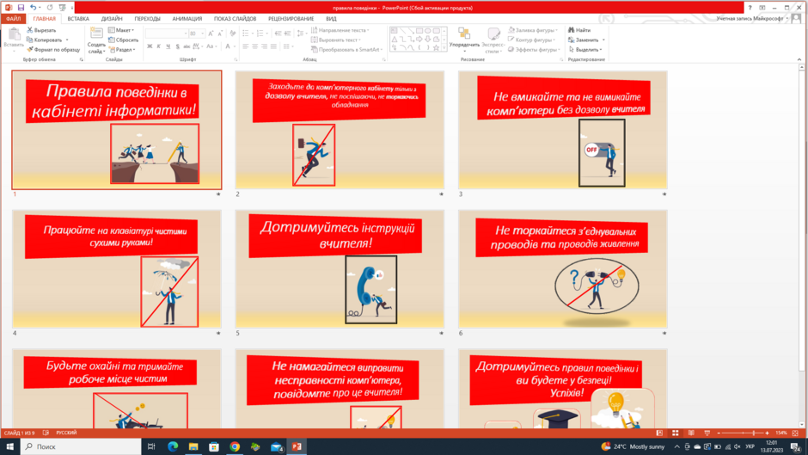Click the Justify alignment icon
808x455 pixels.
coord(273,46)
